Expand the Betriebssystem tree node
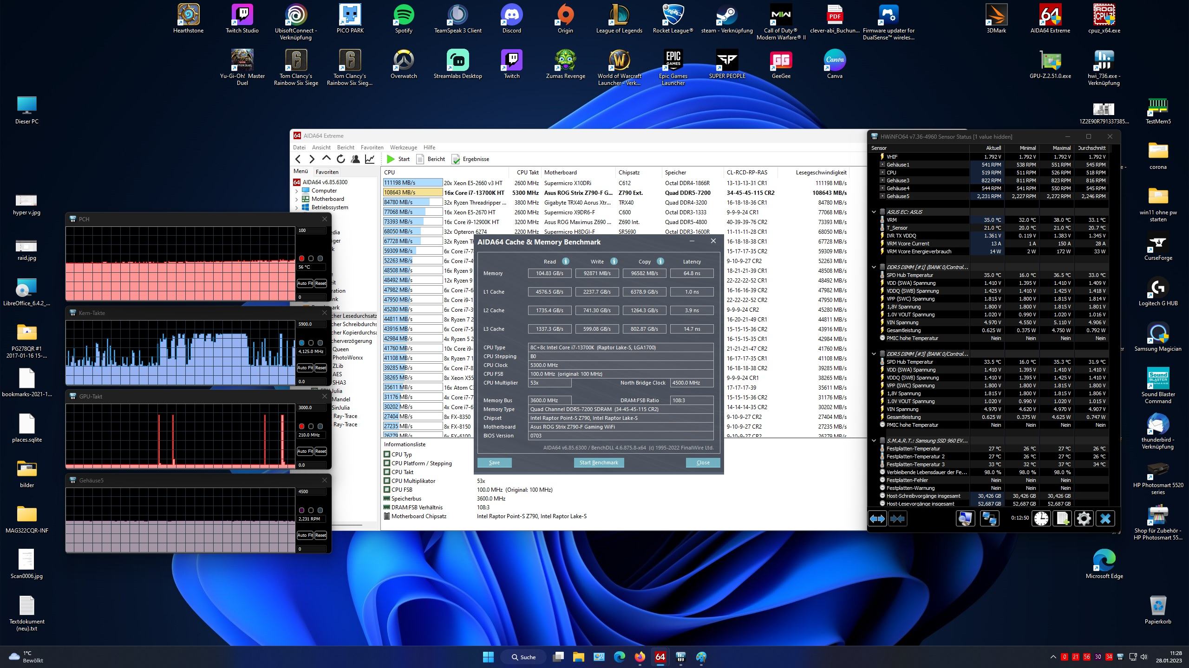 297,207
